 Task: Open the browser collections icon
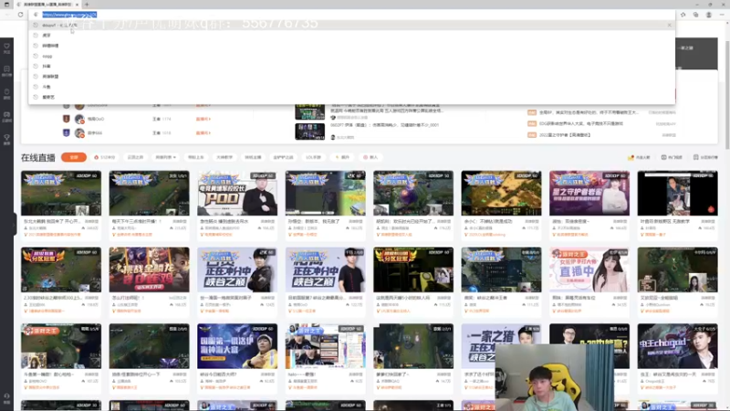pos(696,15)
